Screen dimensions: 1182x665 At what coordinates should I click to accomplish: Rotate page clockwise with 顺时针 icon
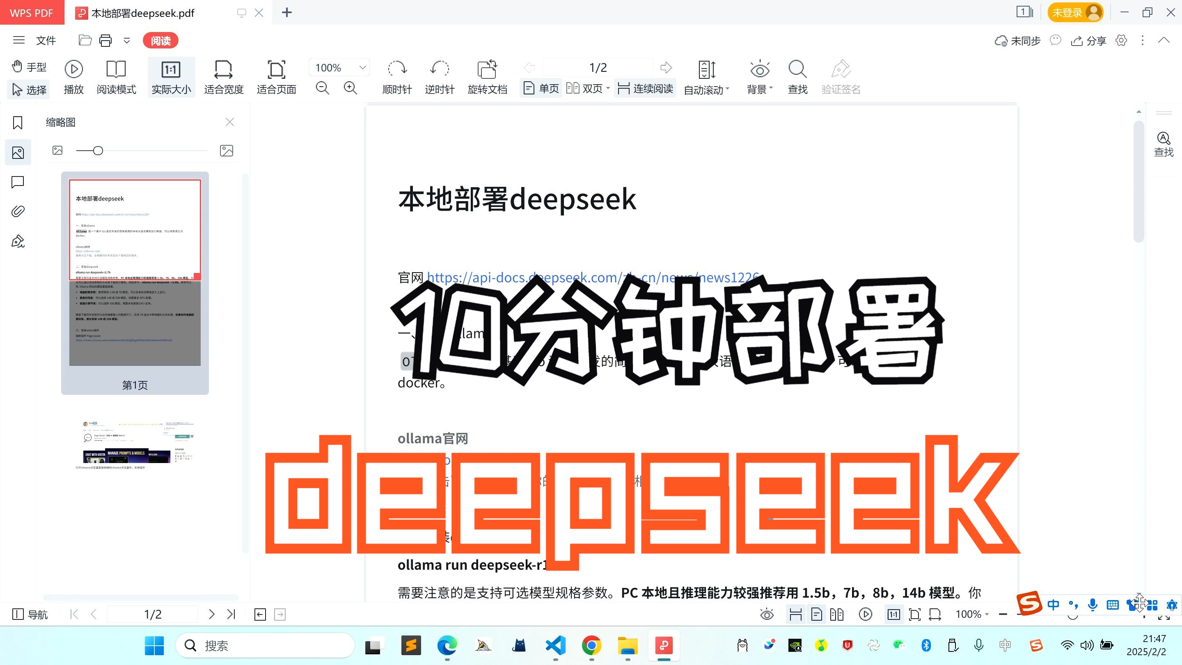pyautogui.click(x=397, y=69)
